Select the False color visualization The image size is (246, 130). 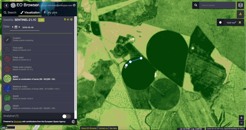(38, 59)
